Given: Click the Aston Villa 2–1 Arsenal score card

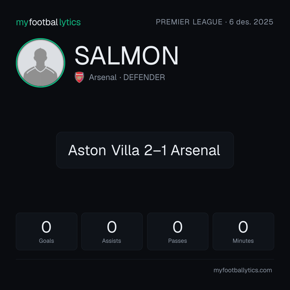Looking at the screenshot, I should pos(145,150).
